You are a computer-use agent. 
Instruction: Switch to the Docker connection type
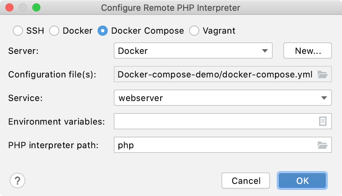click(x=54, y=31)
